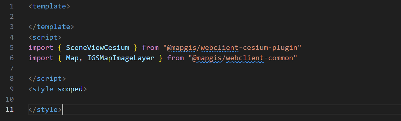
Task: Select line number 5 in the gutter
Action: [x=11, y=47]
